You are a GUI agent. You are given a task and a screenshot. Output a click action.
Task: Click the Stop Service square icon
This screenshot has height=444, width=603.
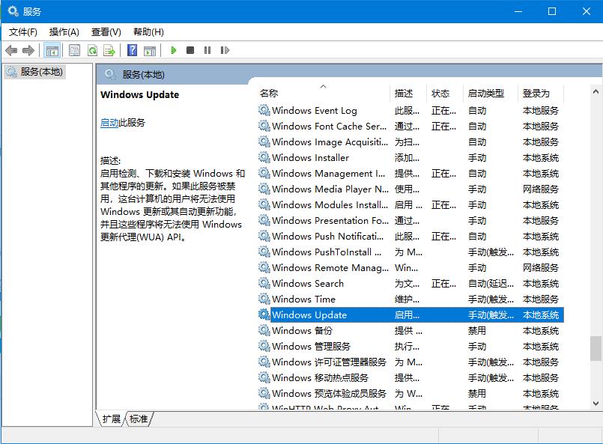click(190, 50)
